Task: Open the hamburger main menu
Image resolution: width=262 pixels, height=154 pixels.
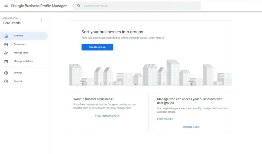Action: [x=6, y=6]
